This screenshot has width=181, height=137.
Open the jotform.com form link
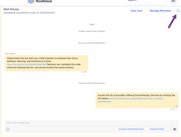click(x=26, y=64)
